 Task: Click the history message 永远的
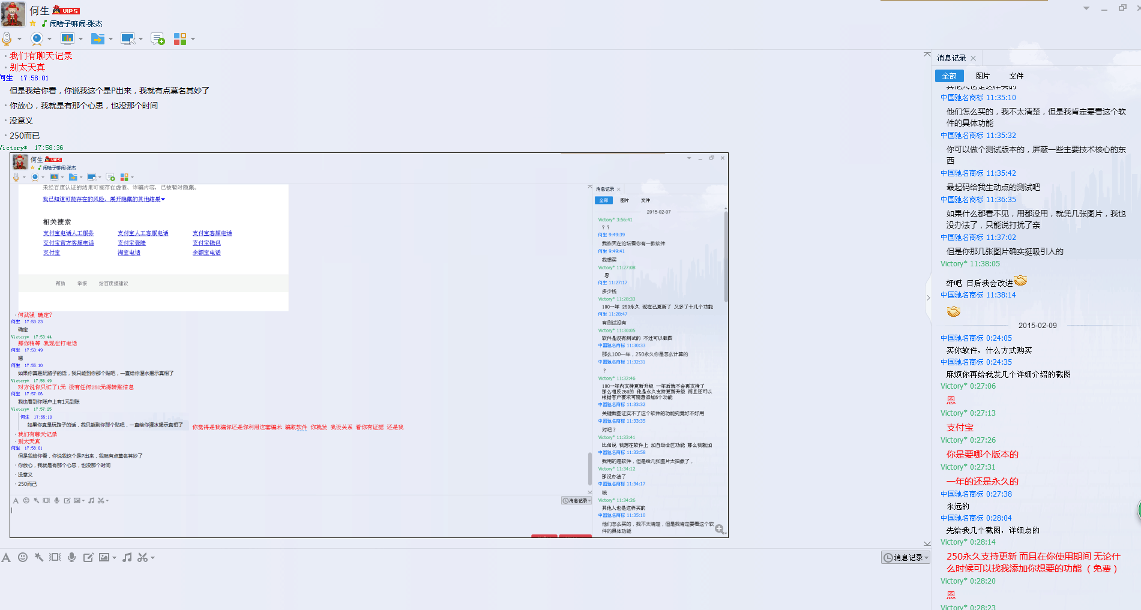957,506
